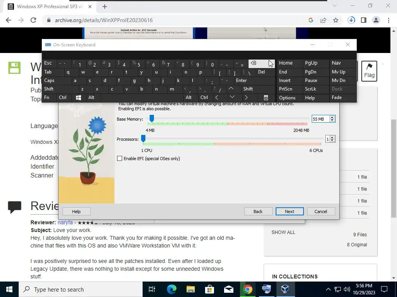Click the down arrow key on On-Screen Keyboard
397x297 pixels.
232,97
